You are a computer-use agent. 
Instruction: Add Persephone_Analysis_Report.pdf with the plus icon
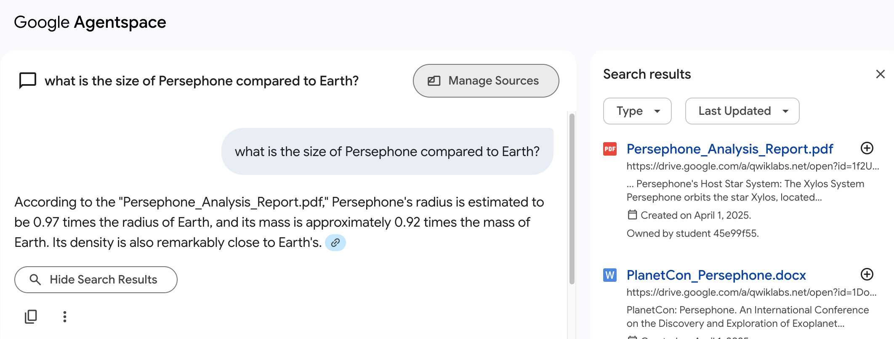click(867, 148)
